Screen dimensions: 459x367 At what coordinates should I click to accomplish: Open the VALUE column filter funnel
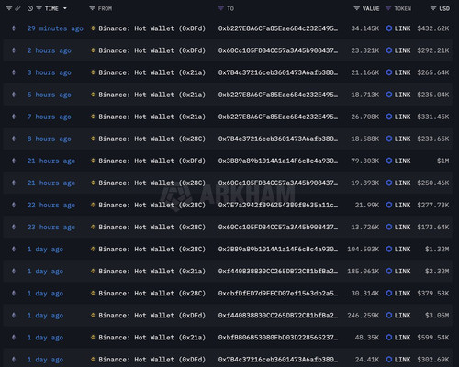click(356, 8)
